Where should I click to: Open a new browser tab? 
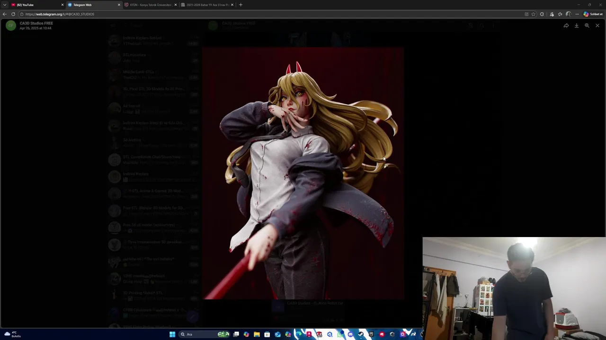[241, 5]
